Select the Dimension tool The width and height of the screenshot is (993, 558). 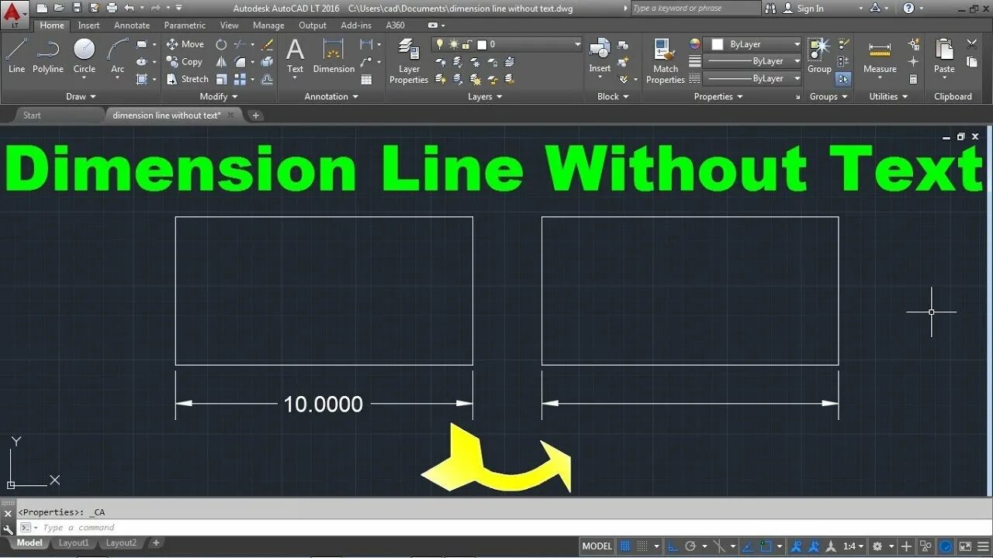tap(334, 56)
